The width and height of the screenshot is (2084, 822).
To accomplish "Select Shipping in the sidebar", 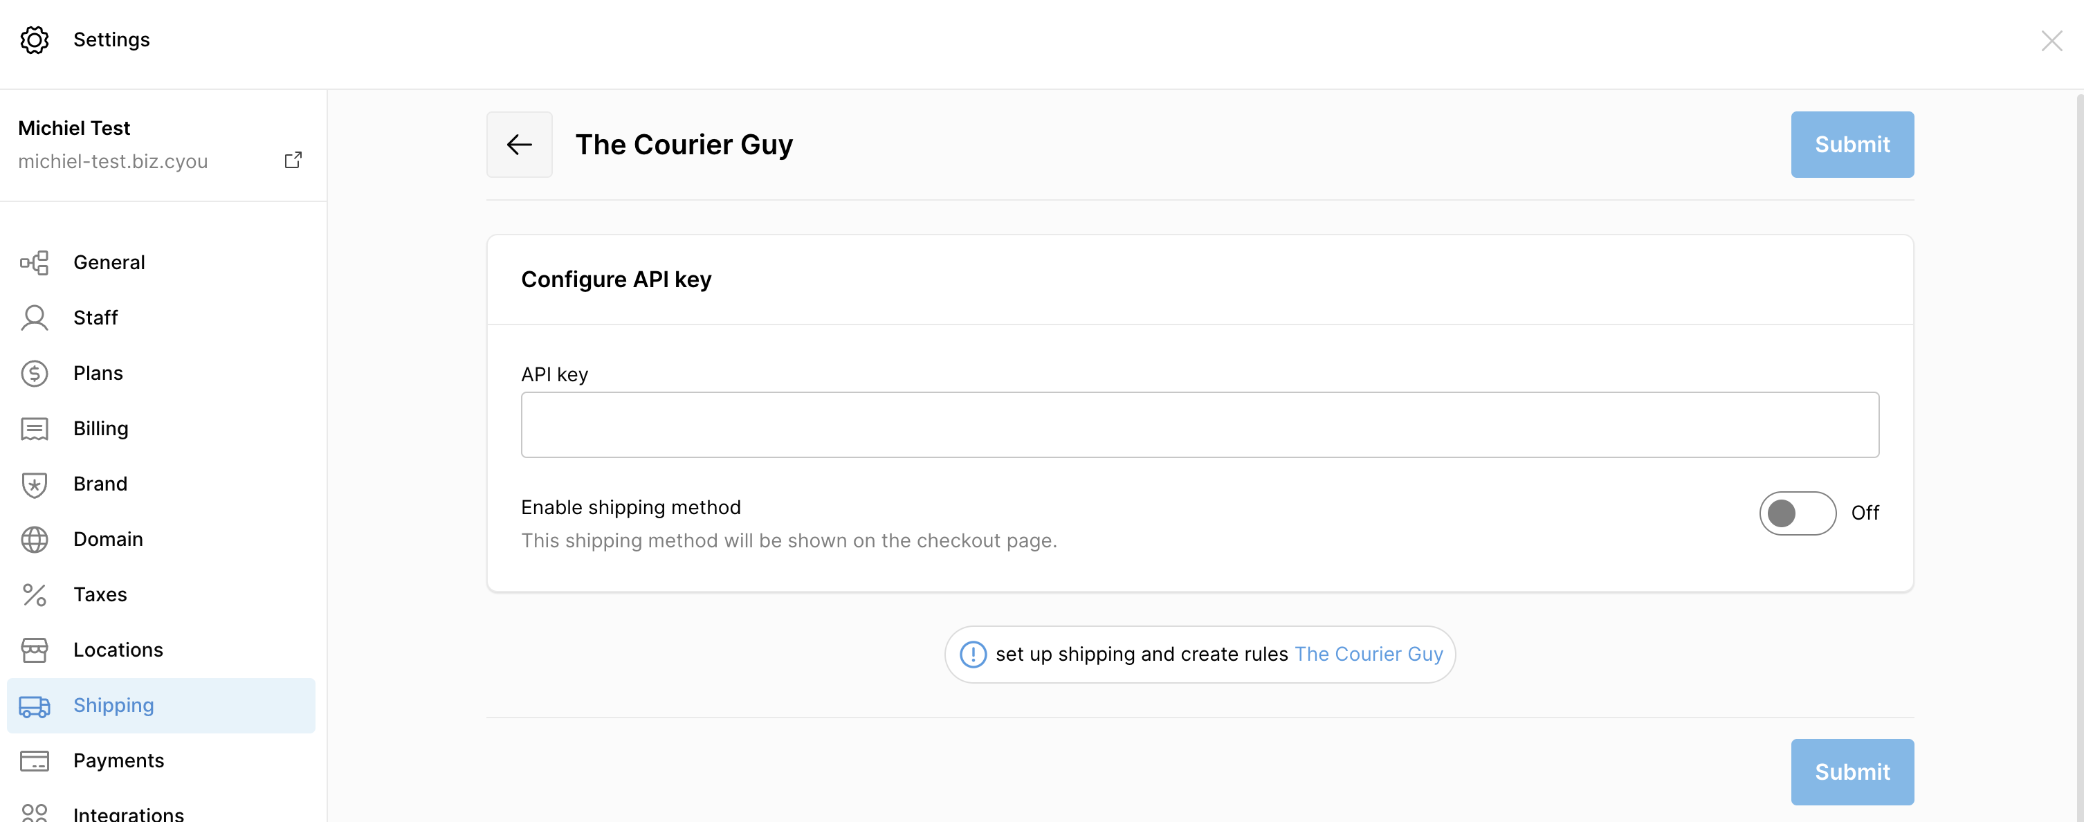I will point(161,706).
